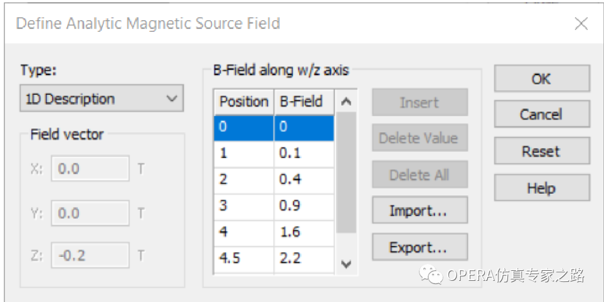Click the table's vertical scrollbar thumb

(x=346, y=173)
